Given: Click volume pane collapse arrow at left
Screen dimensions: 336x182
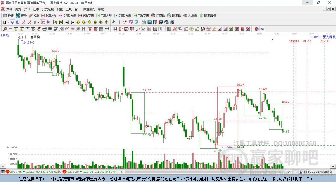Looking at the screenshot, I should [3, 166].
